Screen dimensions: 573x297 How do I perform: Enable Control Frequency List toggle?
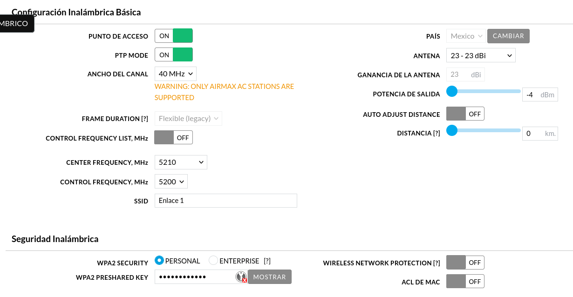pos(173,137)
